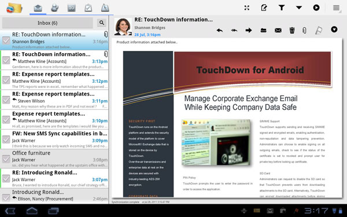Reply to the message

pos(220,30)
